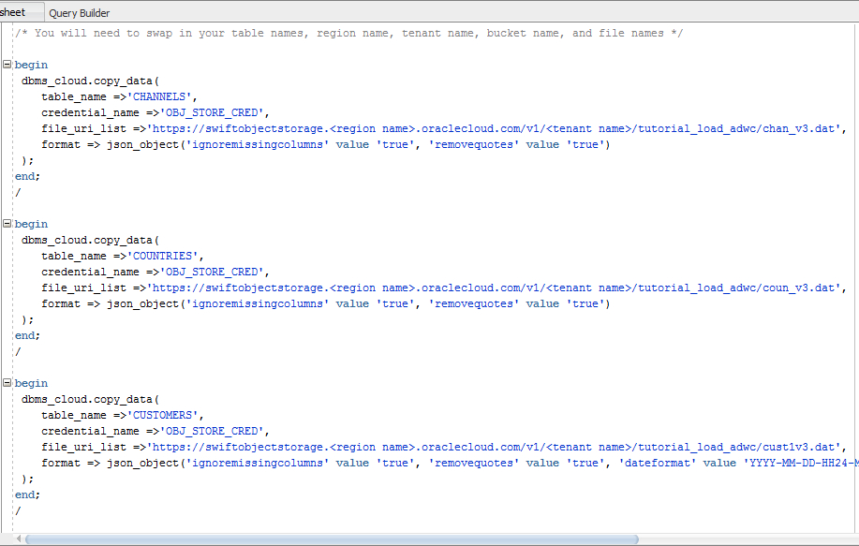Click the scrollbar left arrow

coord(19,539)
